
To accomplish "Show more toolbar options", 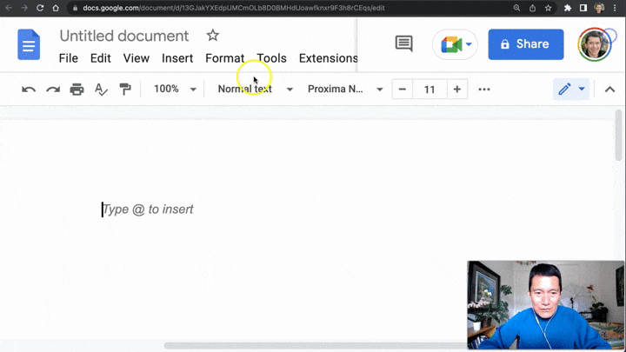I will coord(484,90).
